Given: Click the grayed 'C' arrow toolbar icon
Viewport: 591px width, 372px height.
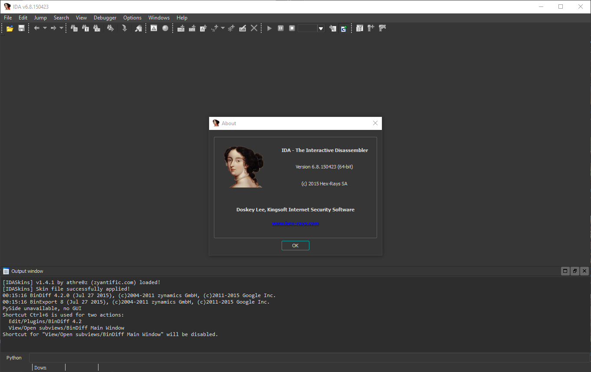Looking at the screenshot, I should (x=333, y=28).
